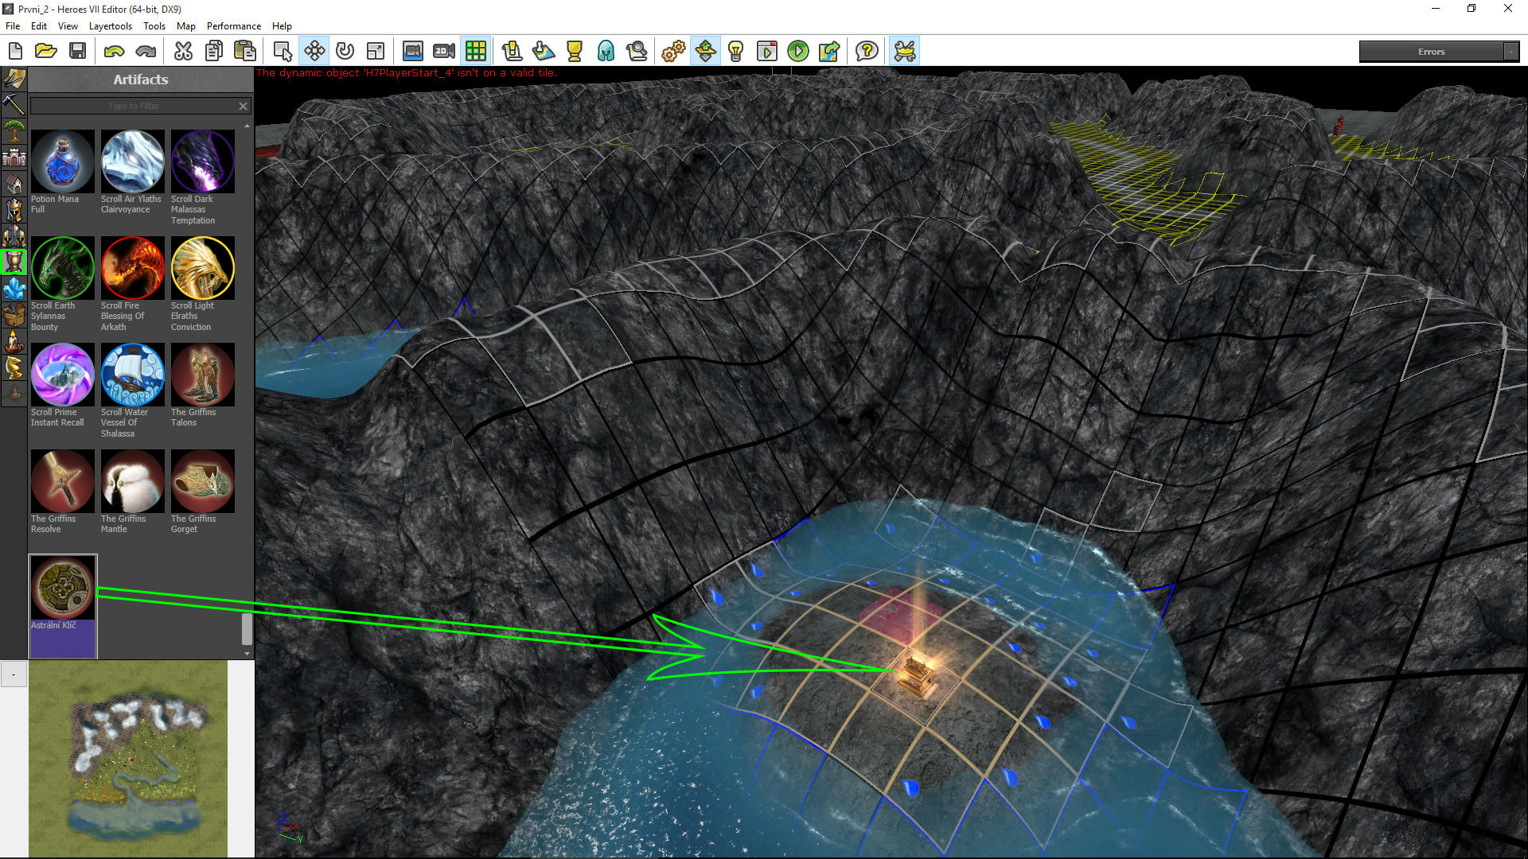The width and height of the screenshot is (1528, 859).
Task: Select the small house buildings category
Action: click(14, 184)
